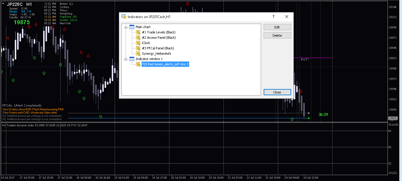This screenshot has width=402, height=181.
Task: Click the #1 Trade Levels indicator icon
Action: click(138, 32)
